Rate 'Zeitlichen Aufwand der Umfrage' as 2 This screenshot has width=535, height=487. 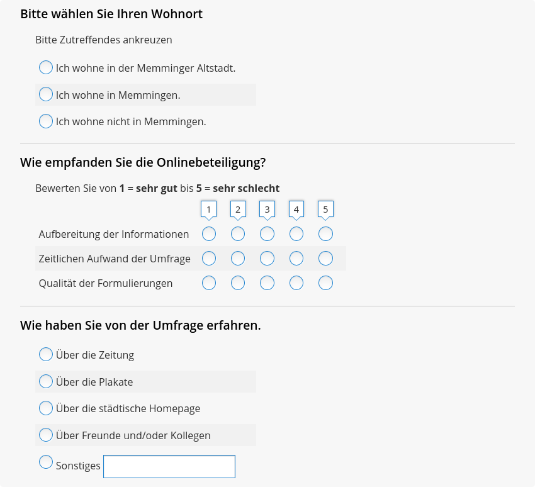238,259
